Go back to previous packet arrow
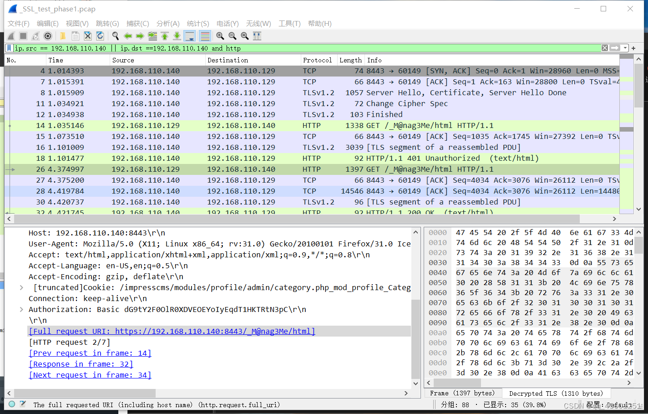Viewport: 648px width, 414px height. click(x=128, y=36)
